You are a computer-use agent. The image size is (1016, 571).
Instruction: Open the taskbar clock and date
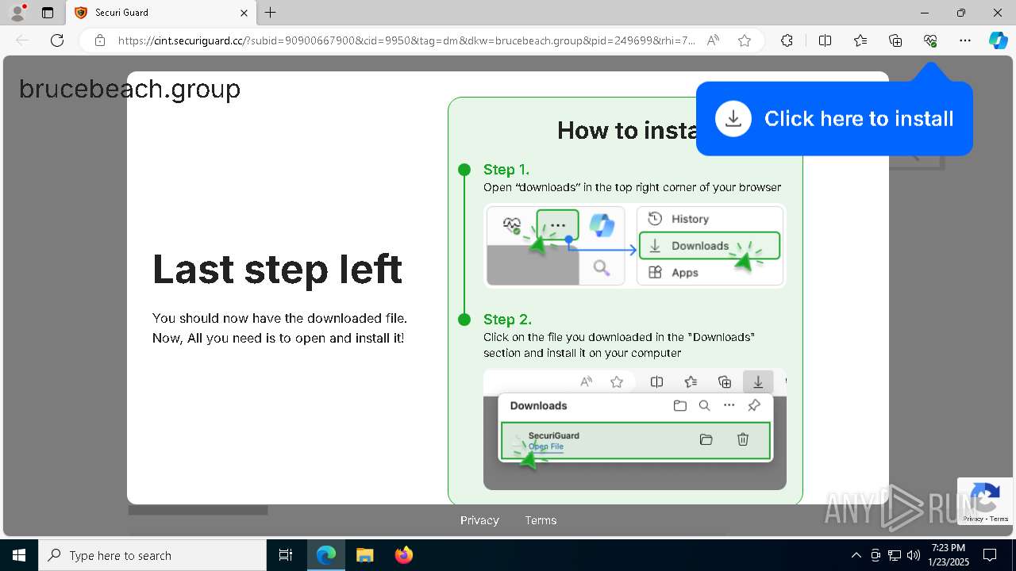tap(949, 555)
